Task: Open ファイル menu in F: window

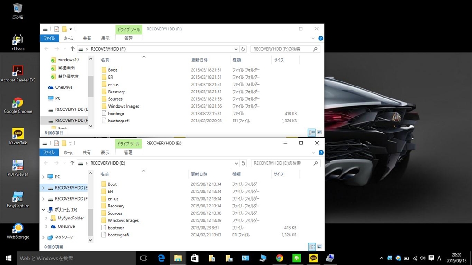Action: pos(49,38)
